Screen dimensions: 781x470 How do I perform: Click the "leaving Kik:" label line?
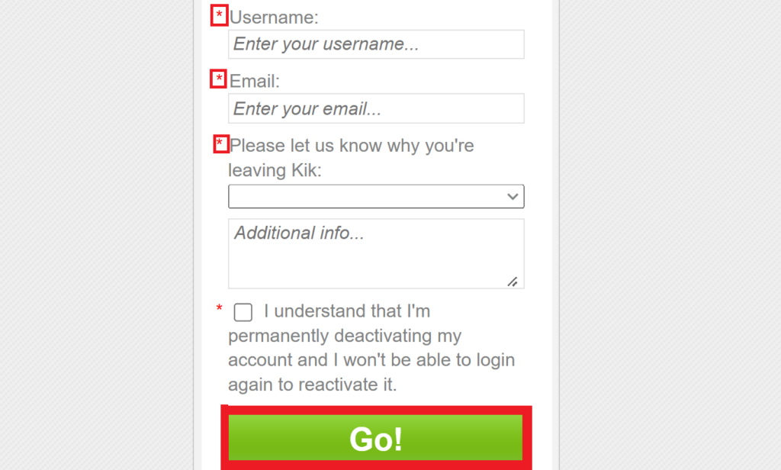275,170
